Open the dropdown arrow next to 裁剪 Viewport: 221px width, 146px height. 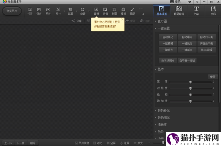[77, 11]
